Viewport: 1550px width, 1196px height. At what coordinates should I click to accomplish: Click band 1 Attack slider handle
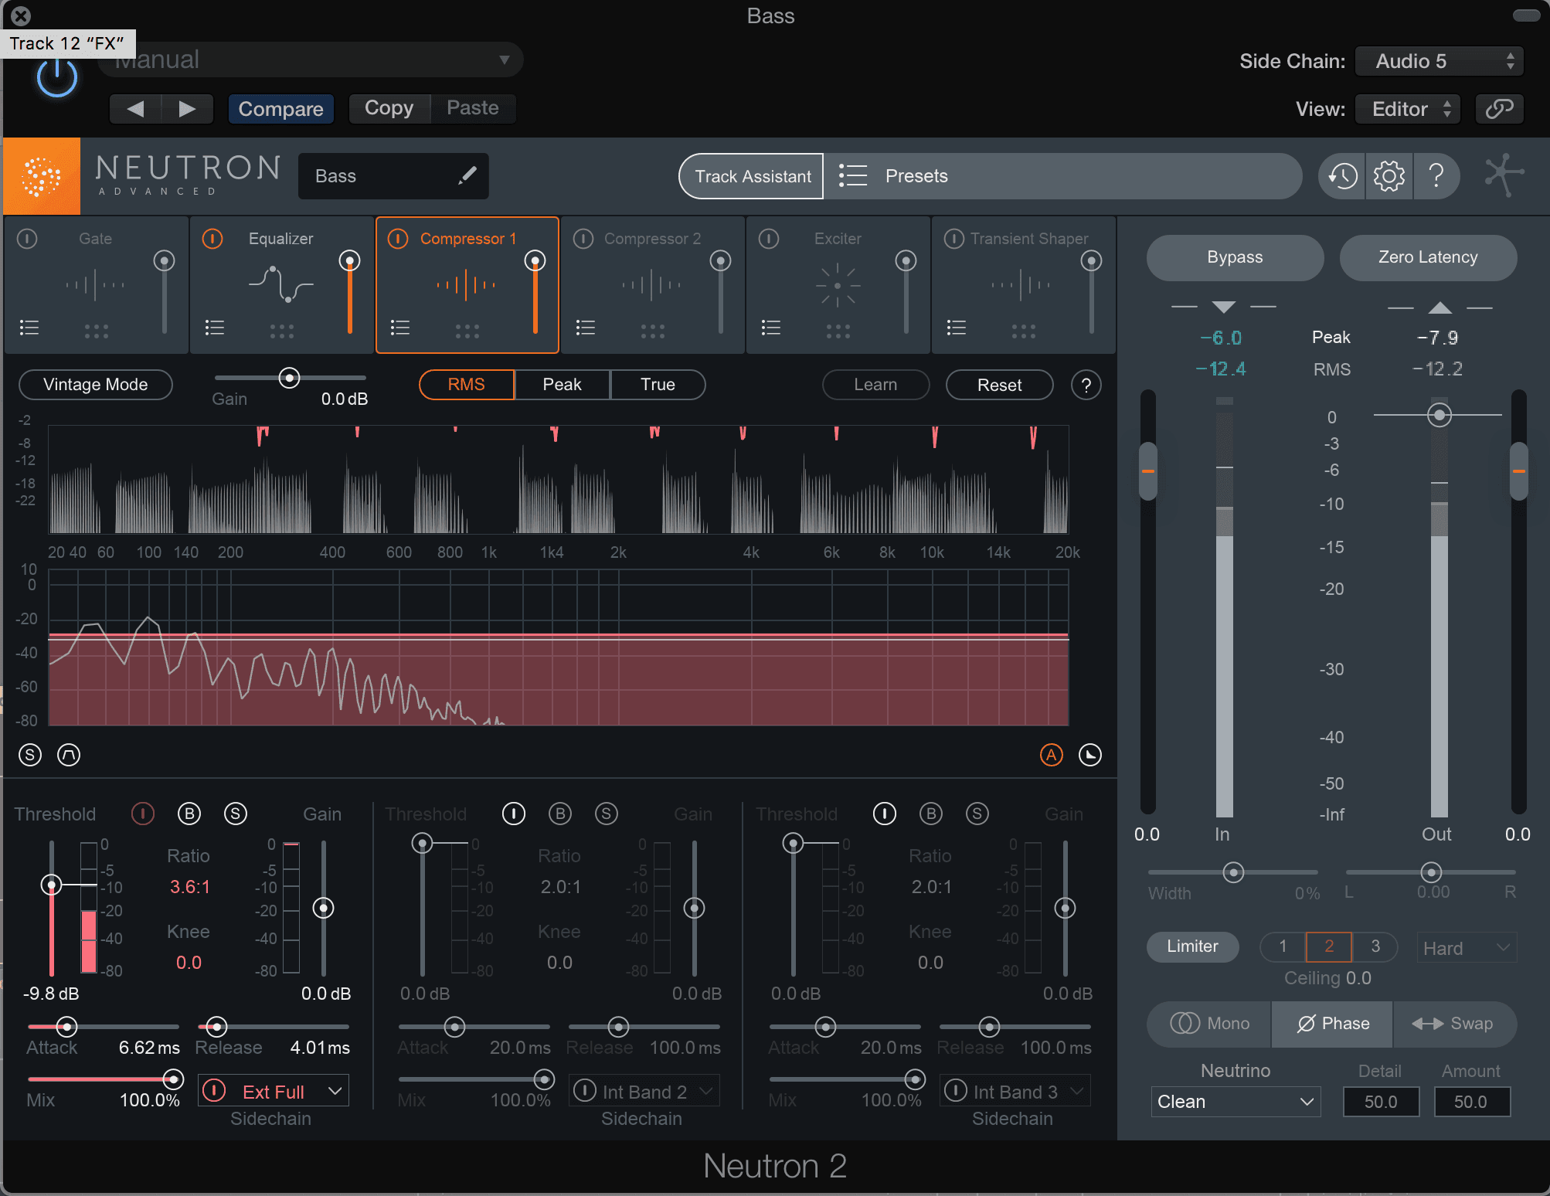click(67, 1027)
